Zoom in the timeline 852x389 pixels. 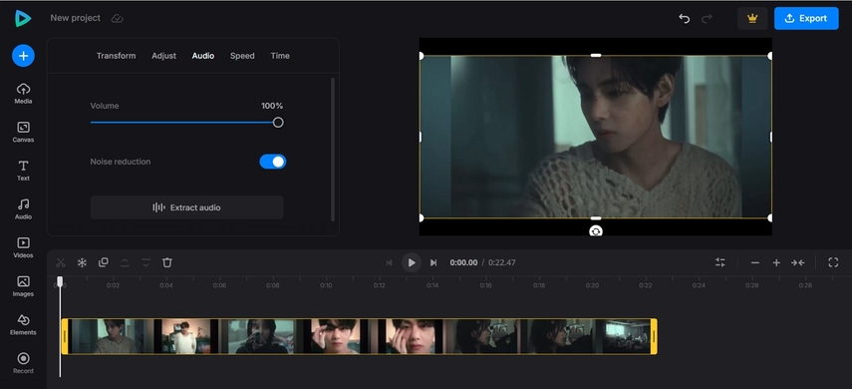[x=776, y=262]
